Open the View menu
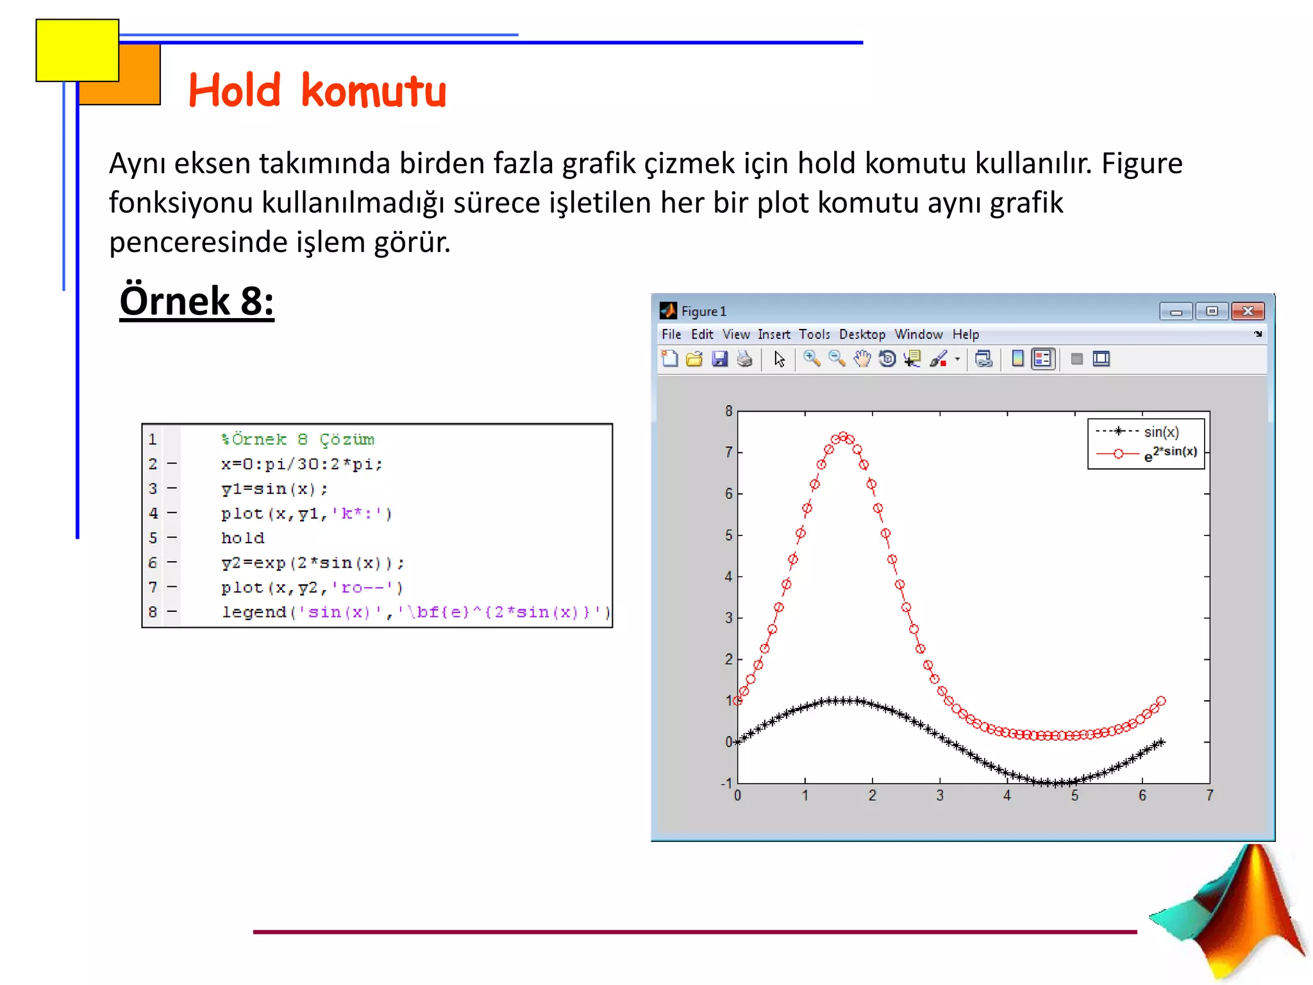 click(736, 335)
